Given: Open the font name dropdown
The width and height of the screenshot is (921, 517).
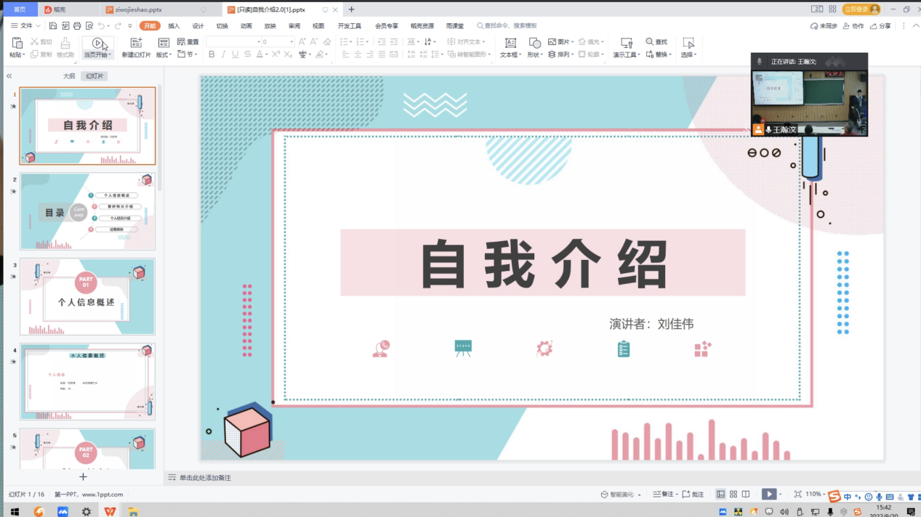Looking at the screenshot, I should [x=233, y=42].
